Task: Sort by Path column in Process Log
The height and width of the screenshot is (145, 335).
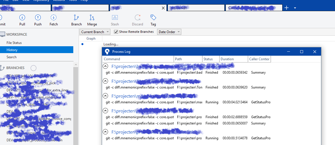Action: click(188, 59)
